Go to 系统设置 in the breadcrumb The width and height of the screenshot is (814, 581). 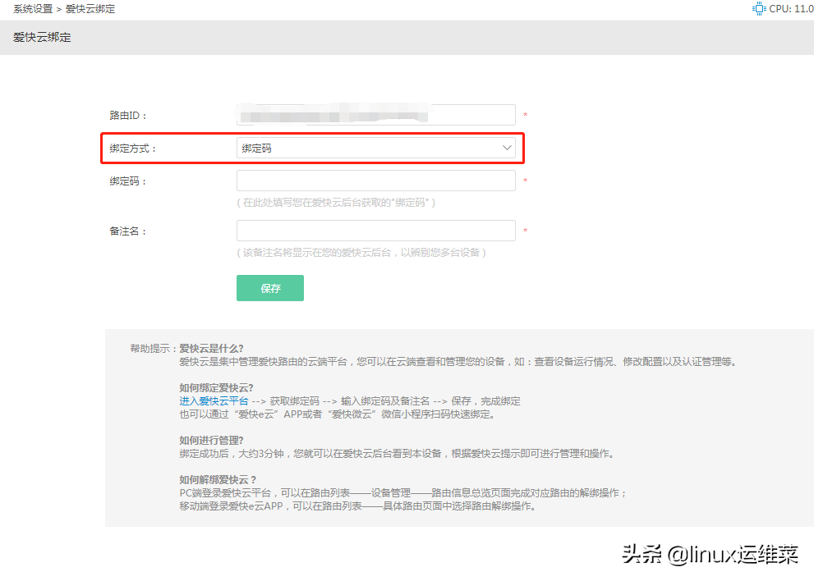33,9
